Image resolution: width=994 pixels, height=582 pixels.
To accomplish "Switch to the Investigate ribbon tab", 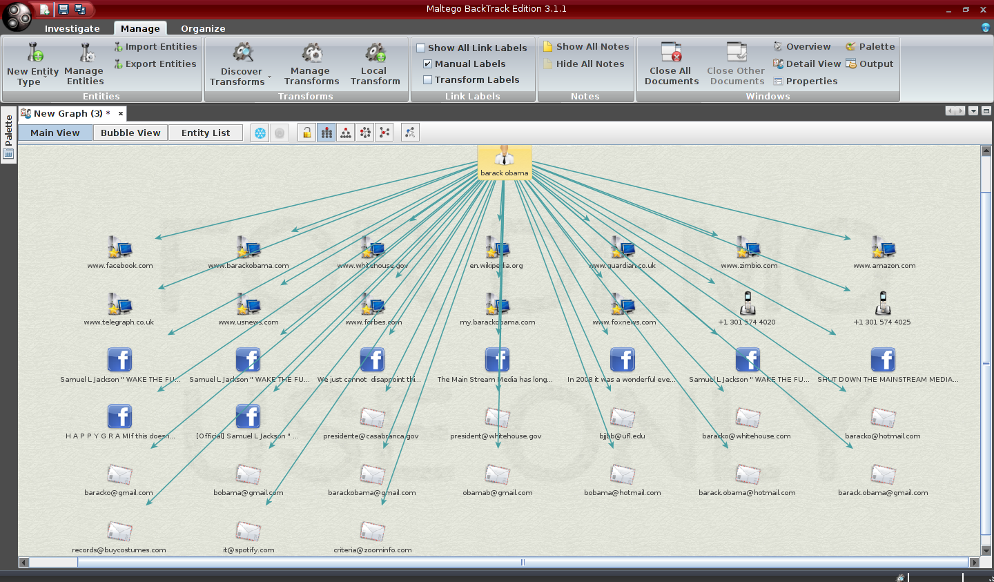I will click(72, 28).
